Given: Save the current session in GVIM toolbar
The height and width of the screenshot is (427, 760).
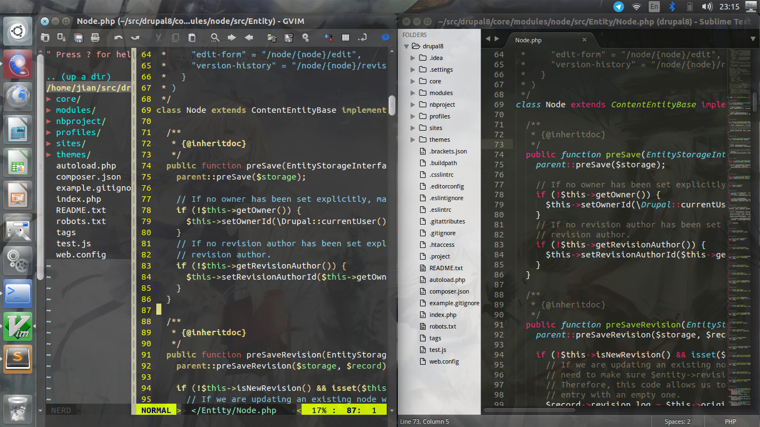Looking at the screenshot, I should 289,38.
